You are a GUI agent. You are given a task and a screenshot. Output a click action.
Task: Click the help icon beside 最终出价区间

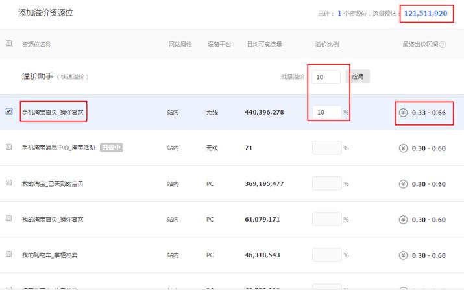(x=443, y=45)
